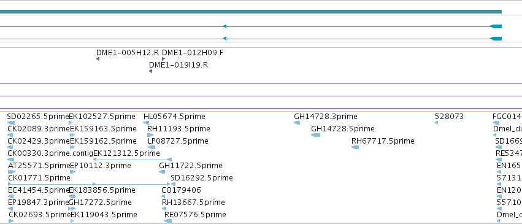The image size is (522, 224).
Task: Click the CK00330.3prime.contig label
Action: click(50, 153)
